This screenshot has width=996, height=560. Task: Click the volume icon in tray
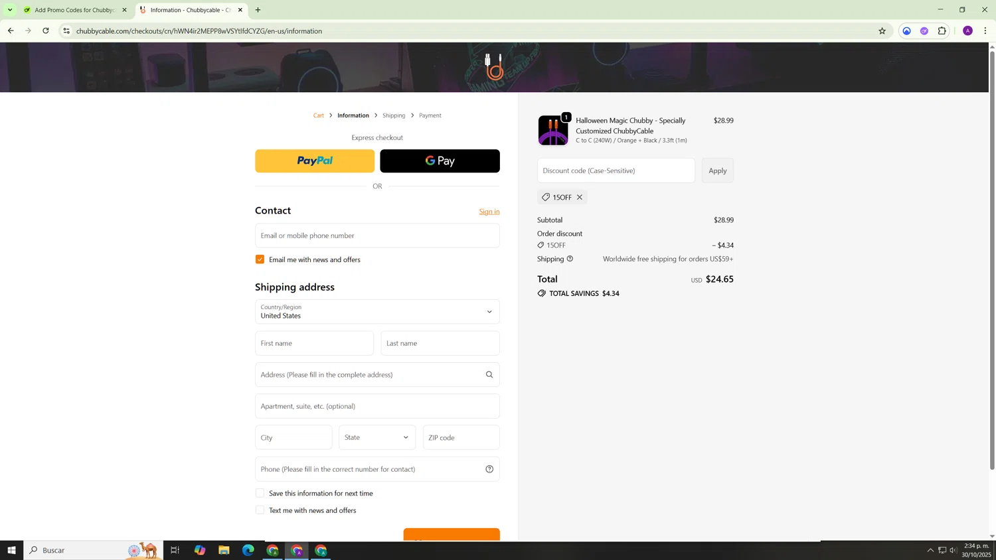point(954,550)
